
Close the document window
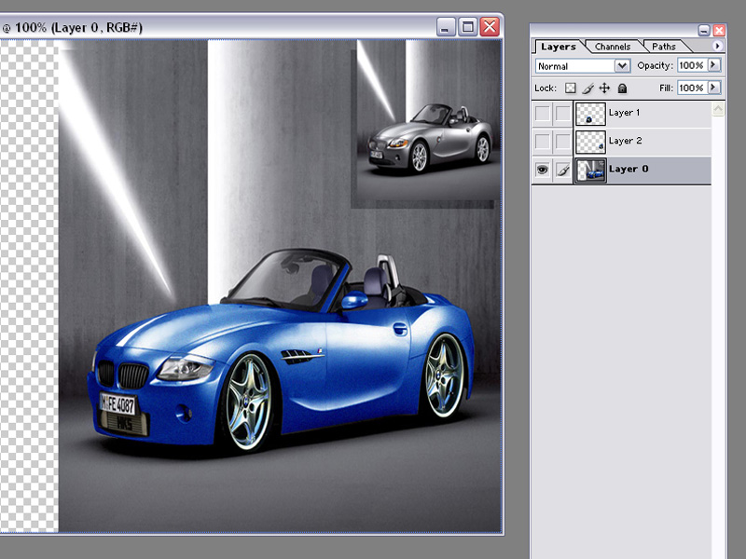click(x=490, y=27)
